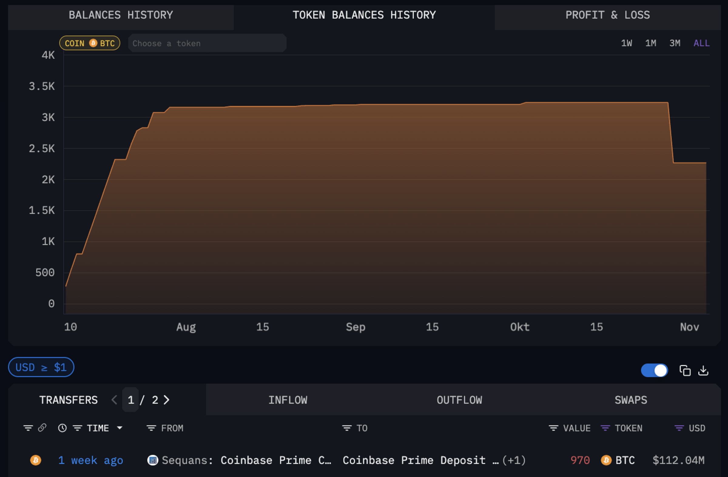Select the 1M time range
The height and width of the screenshot is (477, 728).
(x=651, y=43)
